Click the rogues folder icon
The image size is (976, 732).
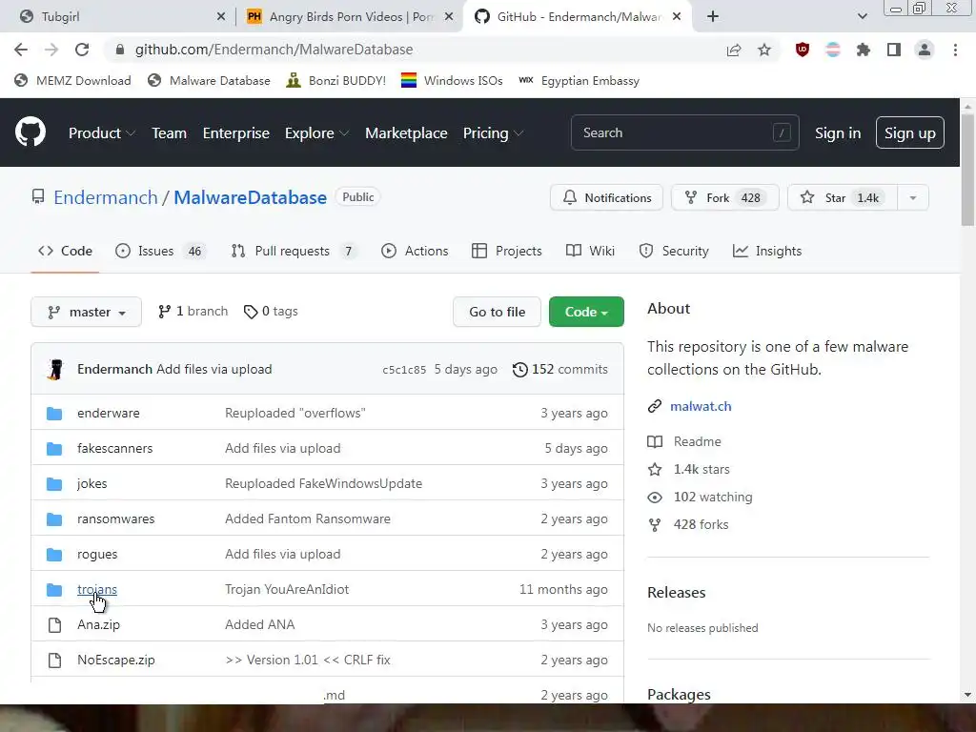pyautogui.click(x=54, y=555)
